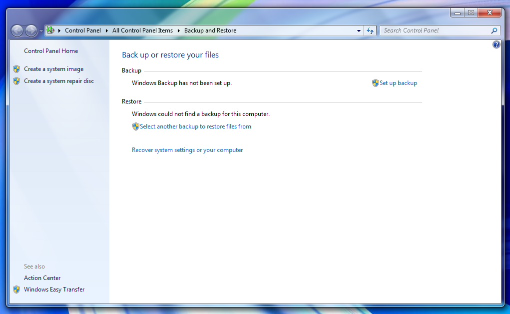Click shield icon next to Set up backup

tap(376, 83)
